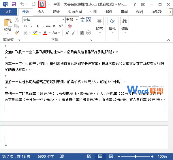Open the 五号 font size dropdown arrow
This screenshot has width=173, height=160.
point(77,20)
